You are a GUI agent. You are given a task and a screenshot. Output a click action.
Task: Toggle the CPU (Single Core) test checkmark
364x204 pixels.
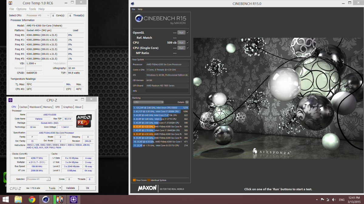click(188, 48)
